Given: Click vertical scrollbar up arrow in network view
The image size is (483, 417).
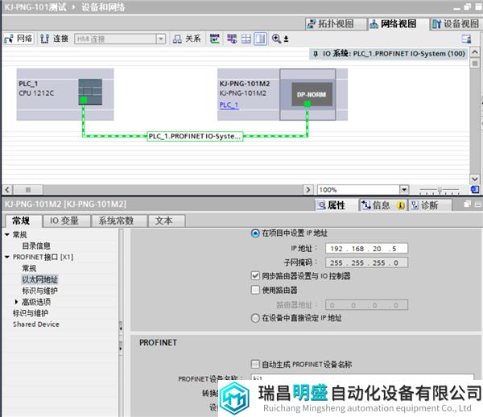Looking at the screenshot, I should click(x=475, y=52).
